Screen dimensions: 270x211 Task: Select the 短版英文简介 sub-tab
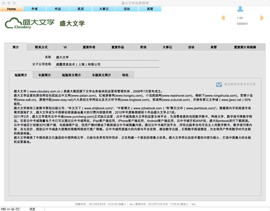pos(71,75)
